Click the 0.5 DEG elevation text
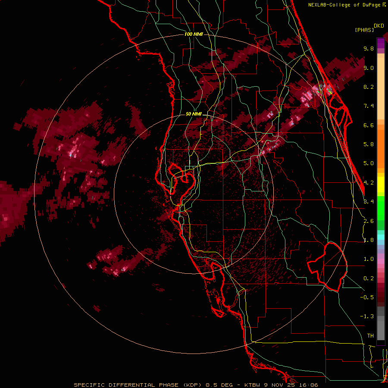 (x=219, y=385)
